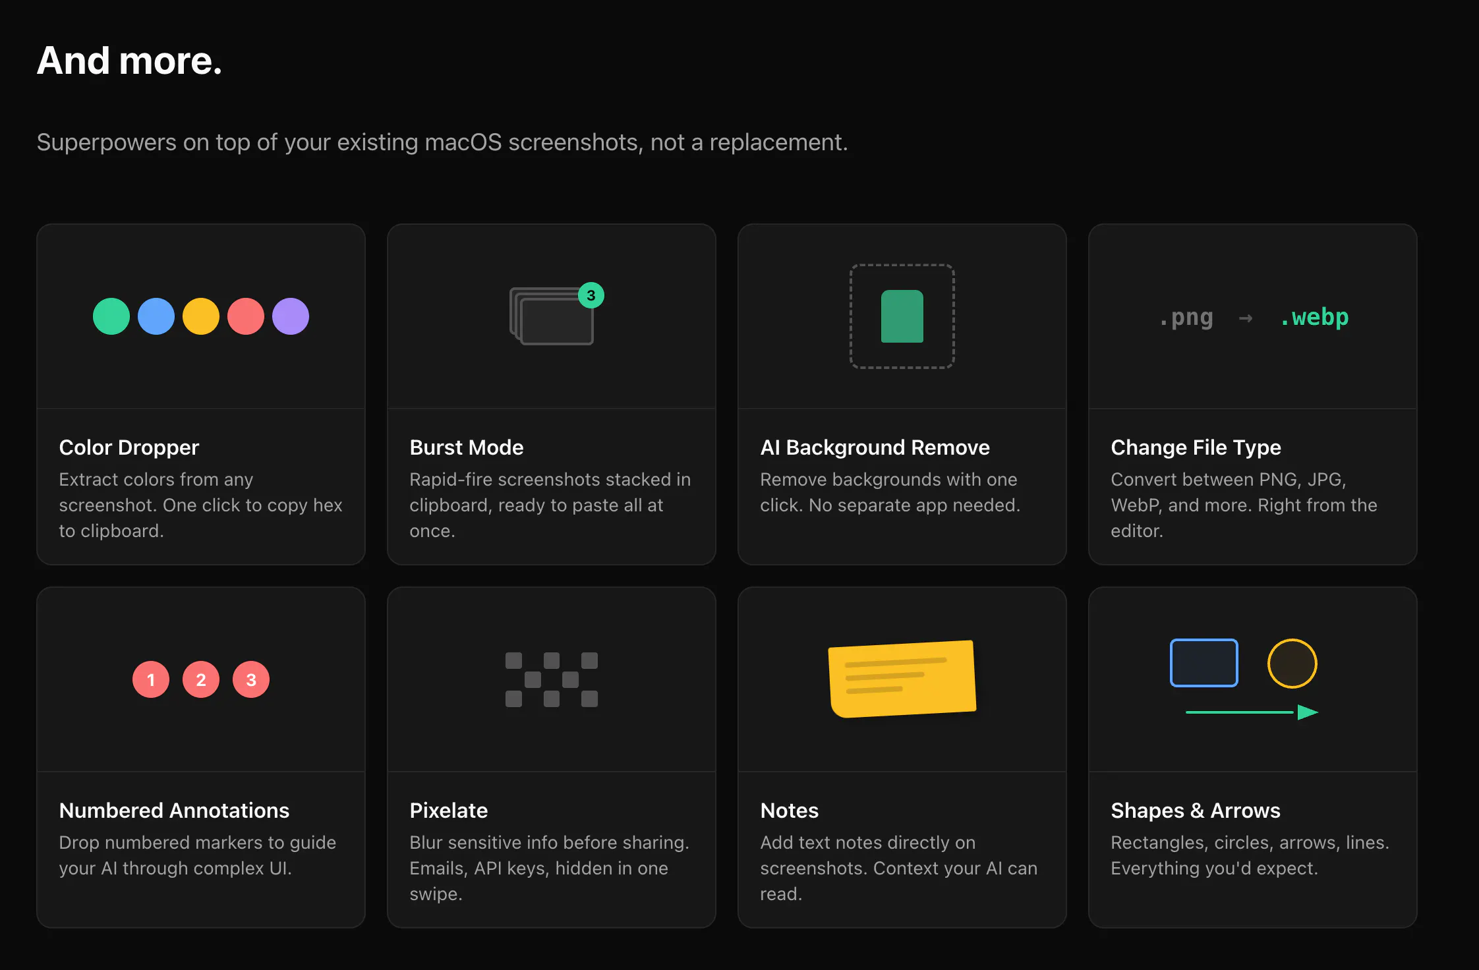
Task: Click the 'And more.' section heading
Action: 129,61
